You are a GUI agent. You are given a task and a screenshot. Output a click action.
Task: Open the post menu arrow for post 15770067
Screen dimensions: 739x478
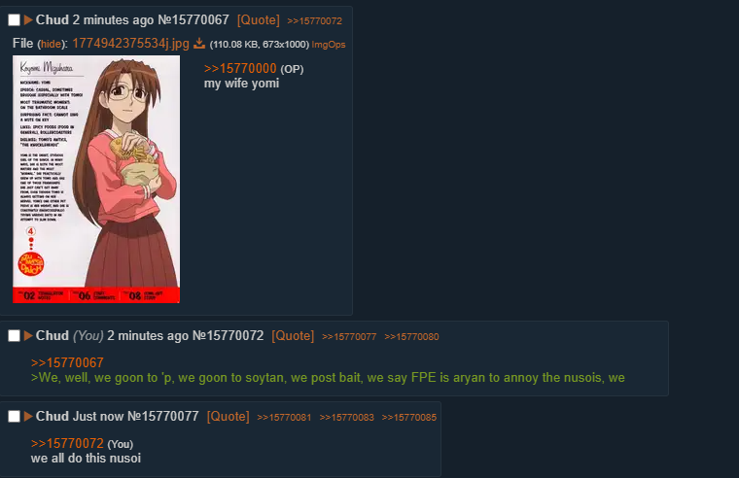(28, 19)
